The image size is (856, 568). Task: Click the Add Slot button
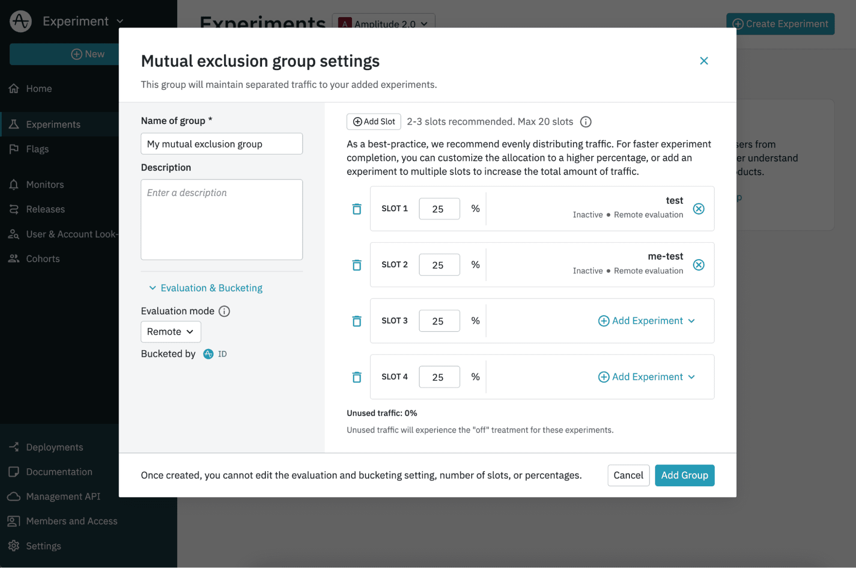point(373,121)
